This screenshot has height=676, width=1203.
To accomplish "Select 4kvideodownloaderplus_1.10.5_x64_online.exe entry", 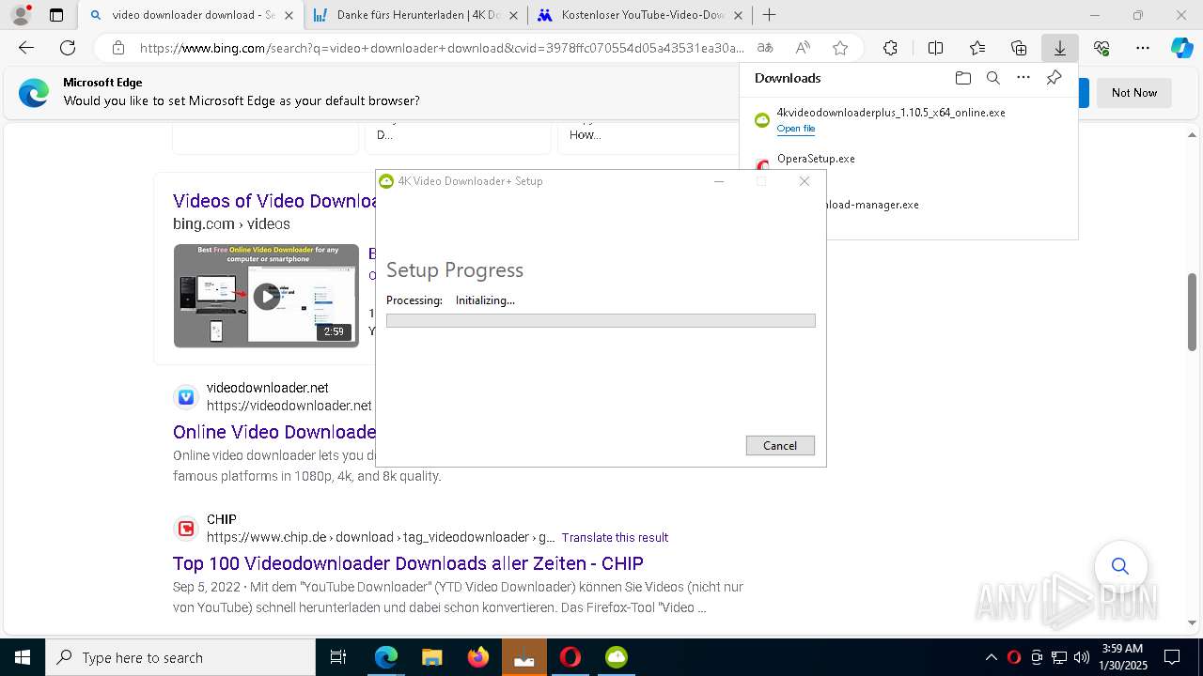I will click(x=891, y=113).
